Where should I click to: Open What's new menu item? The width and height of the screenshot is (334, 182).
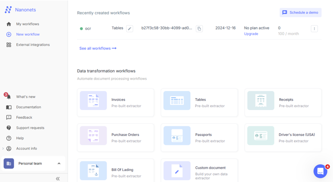[26, 97]
